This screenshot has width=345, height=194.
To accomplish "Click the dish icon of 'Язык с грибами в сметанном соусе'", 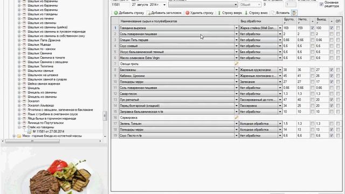I will 24,114.
